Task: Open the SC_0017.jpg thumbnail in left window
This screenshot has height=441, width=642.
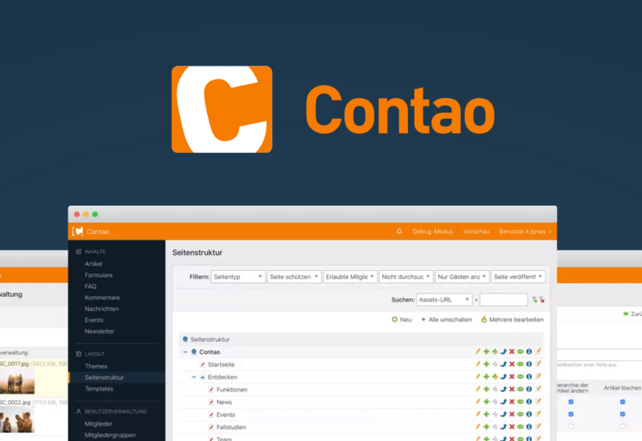Action: tap(17, 381)
